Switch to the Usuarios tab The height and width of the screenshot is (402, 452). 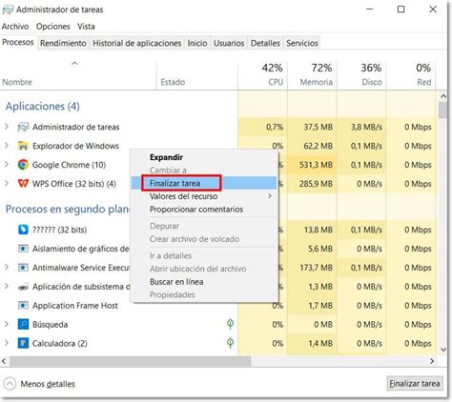(x=229, y=43)
